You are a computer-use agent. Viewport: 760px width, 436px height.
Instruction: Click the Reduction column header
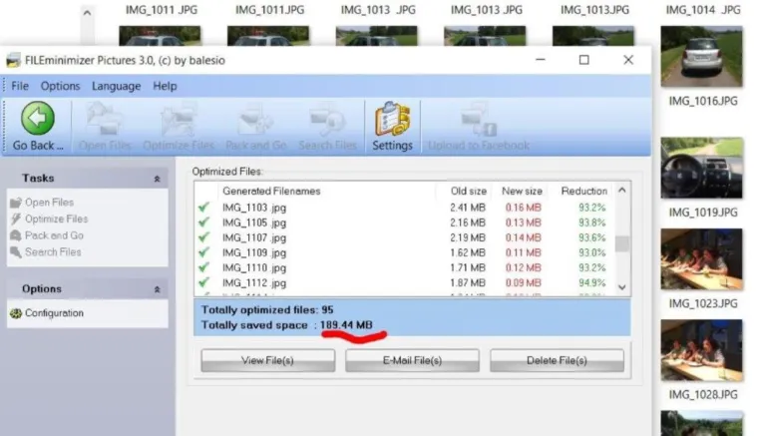point(584,192)
